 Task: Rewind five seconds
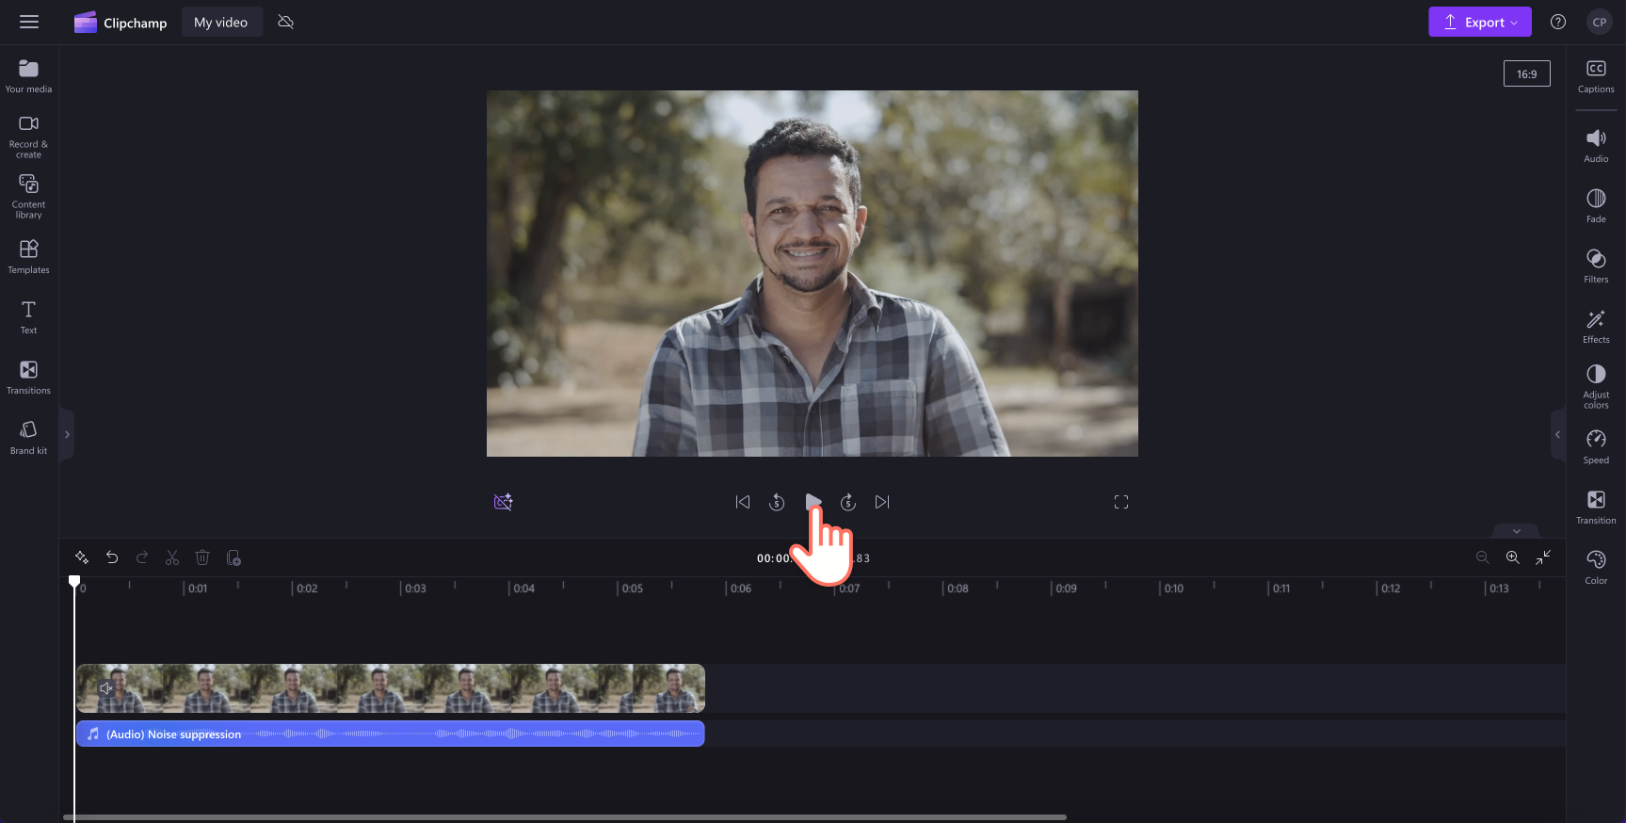coord(777,502)
